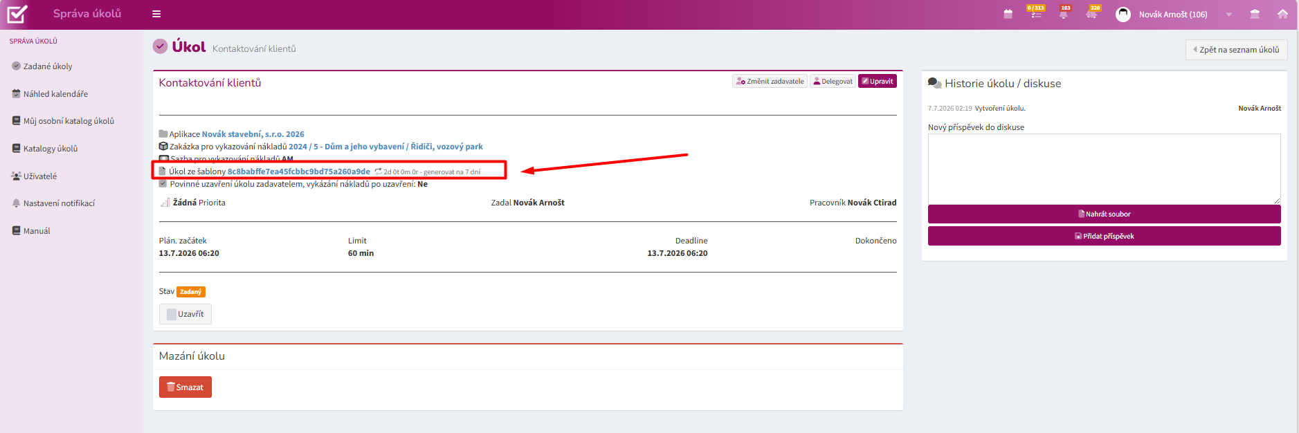Click the home icon in header

[1282, 14]
